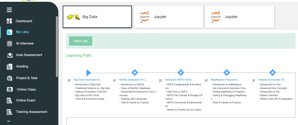This screenshot has width=298, height=125.
Task: Open Training Assessment from sidebar
Action: 31,112
